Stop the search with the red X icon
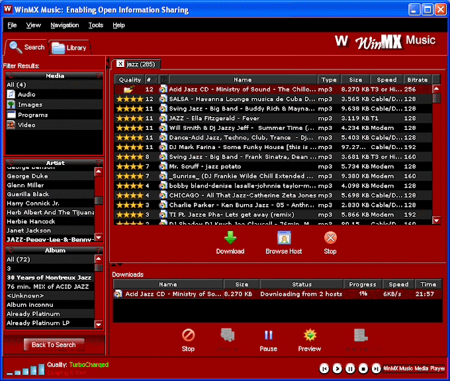The width and height of the screenshot is (450, 381). [330, 238]
